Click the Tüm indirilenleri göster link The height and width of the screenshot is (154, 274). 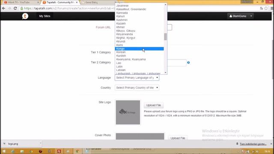point(253,144)
